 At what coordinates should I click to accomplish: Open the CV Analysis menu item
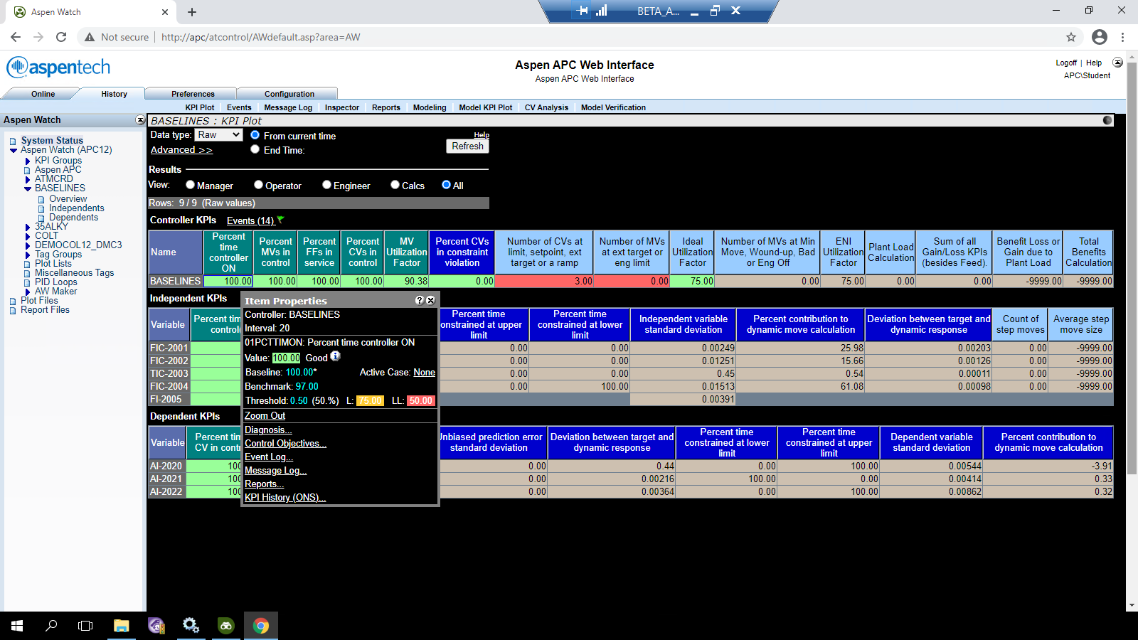[x=546, y=107]
